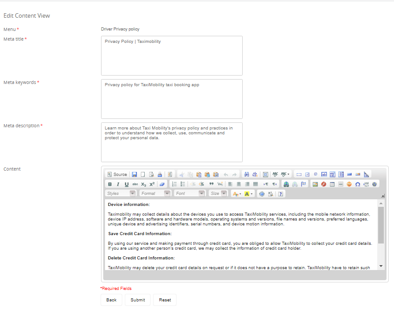Run the Check Spelling icon
394x312 pixels.
pos(275,175)
